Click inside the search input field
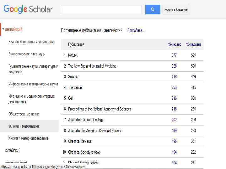226x169 pixels. point(102,10)
